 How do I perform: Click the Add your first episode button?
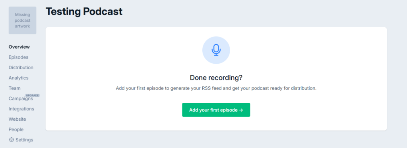216,110
